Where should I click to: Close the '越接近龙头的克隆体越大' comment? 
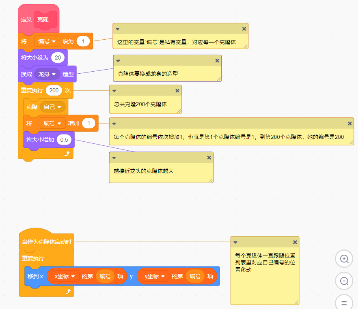click(x=209, y=158)
